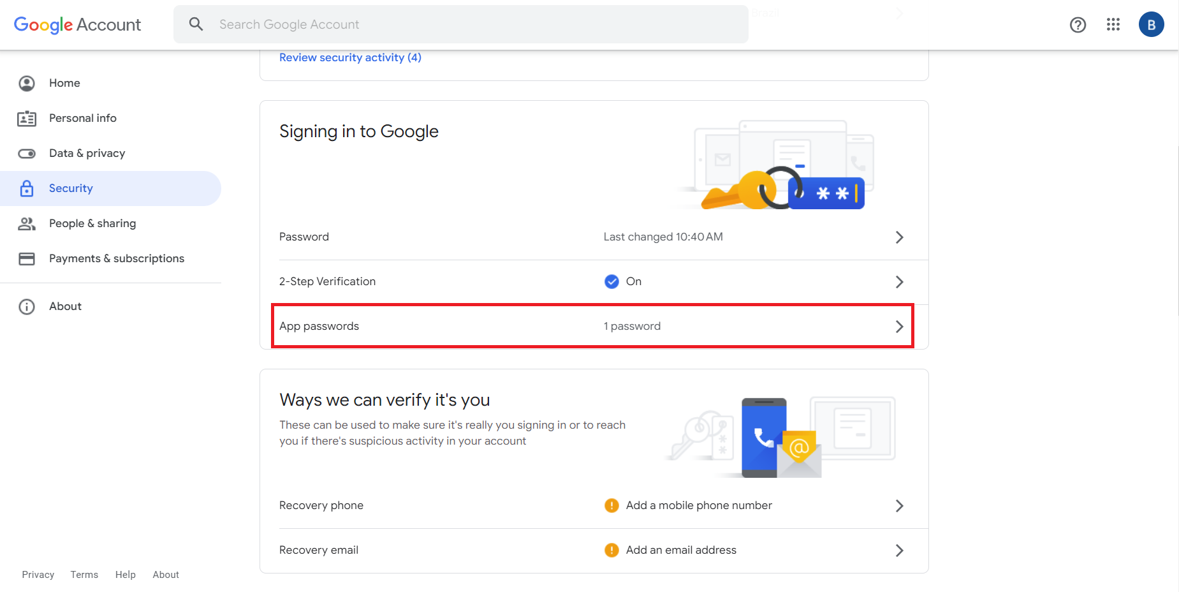Expand the App passwords row chevron
The height and width of the screenshot is (592, 1179).
[x=899, y=327]
